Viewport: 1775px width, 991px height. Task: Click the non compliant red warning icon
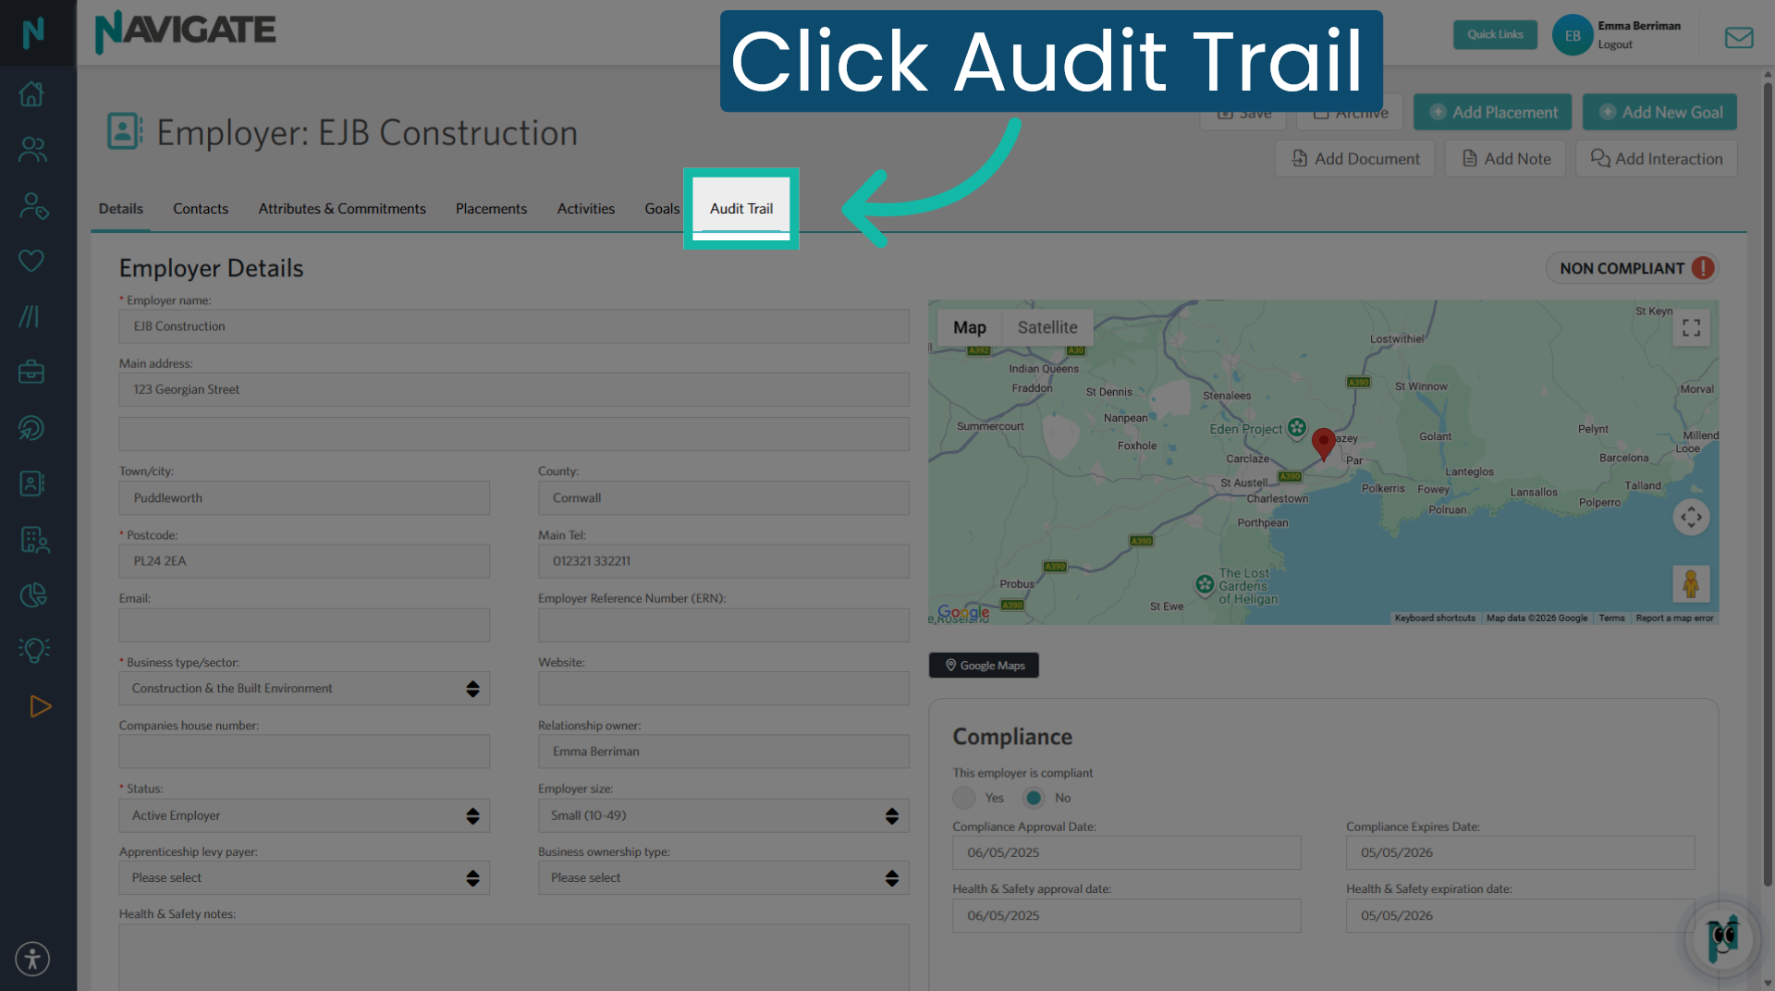coord(1702,268)
